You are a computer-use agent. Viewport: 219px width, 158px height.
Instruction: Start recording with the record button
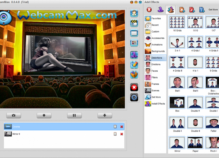[x=44, y=115]
